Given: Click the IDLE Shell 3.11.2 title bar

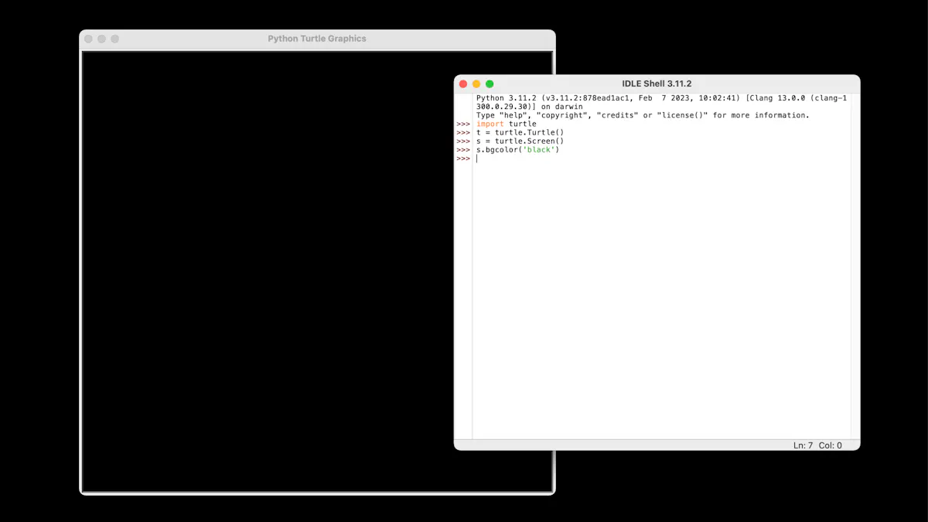Looking at the screenshot, I should (657, 84).
